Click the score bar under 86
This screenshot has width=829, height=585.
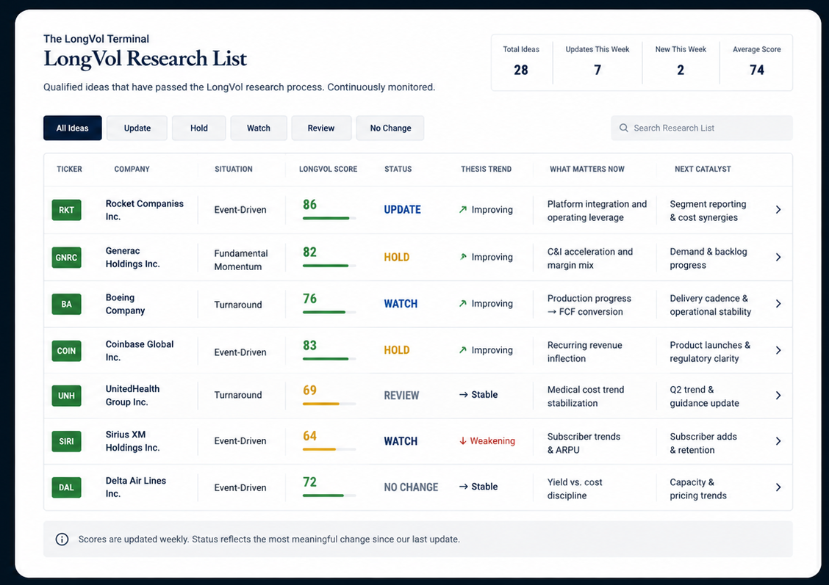point(329,218)
